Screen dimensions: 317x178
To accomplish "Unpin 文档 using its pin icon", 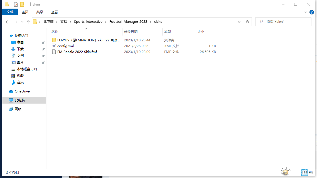I will click(x=43, y=56).
